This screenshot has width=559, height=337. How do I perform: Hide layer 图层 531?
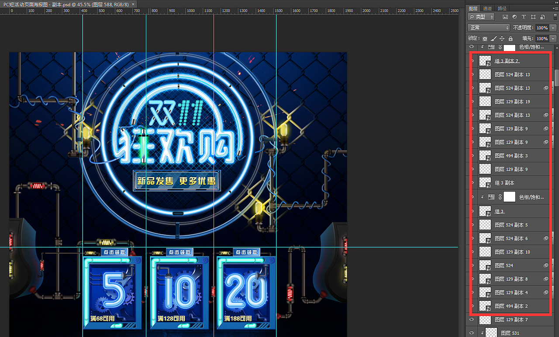(x=472, y=333)
